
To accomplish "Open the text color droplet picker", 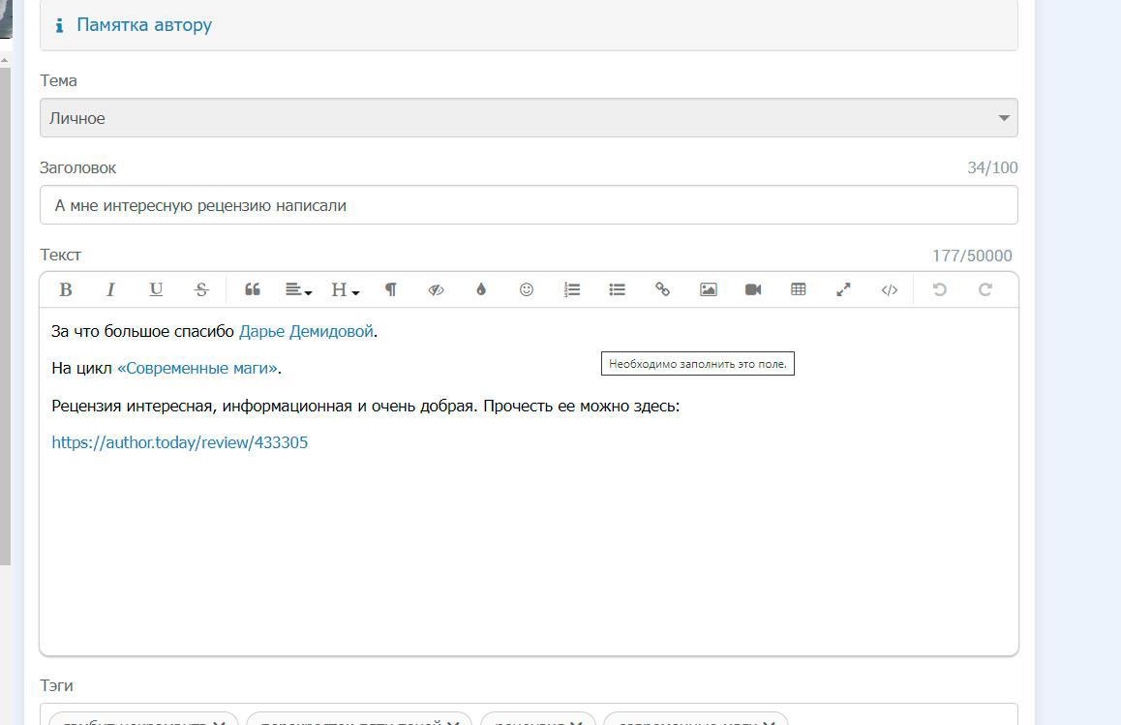I will pos(481,289).
